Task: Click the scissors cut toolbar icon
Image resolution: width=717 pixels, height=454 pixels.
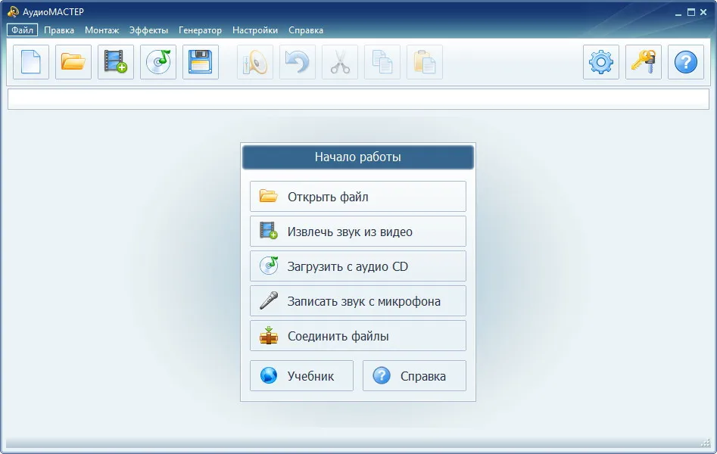Action: (x=340, y=62)
